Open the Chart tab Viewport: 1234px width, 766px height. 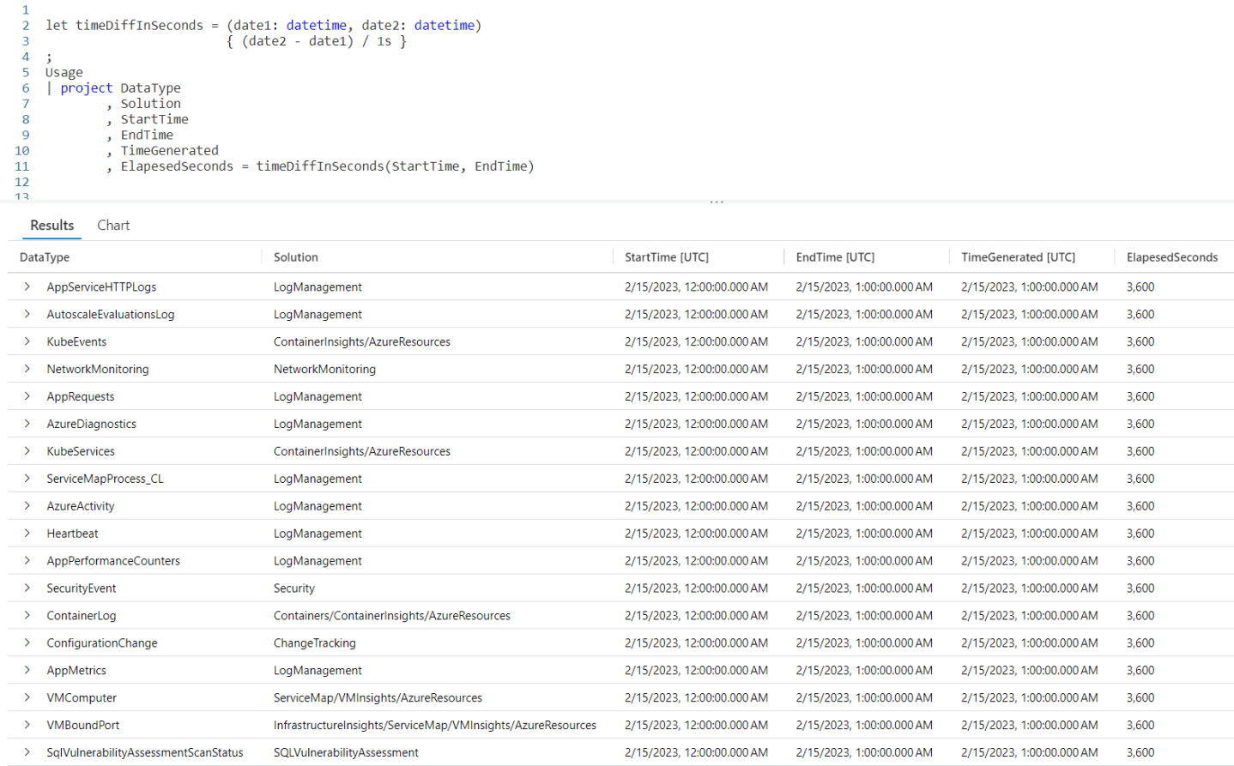point(113,225)
